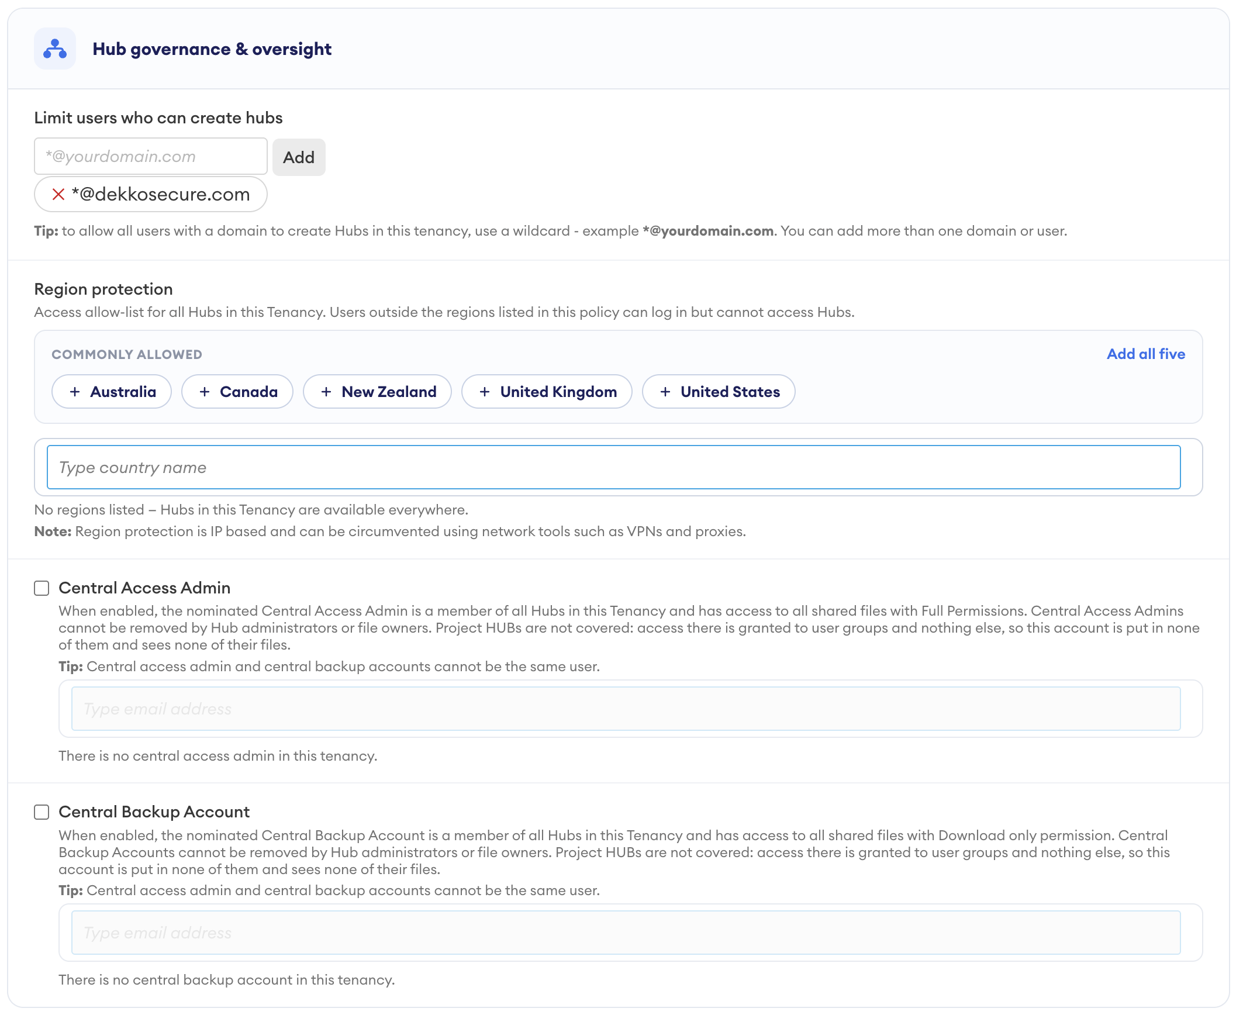This screenshot has height=1015, width=1236.
Task: Add New Zealand to allowed regions
Action: [377, 392]
